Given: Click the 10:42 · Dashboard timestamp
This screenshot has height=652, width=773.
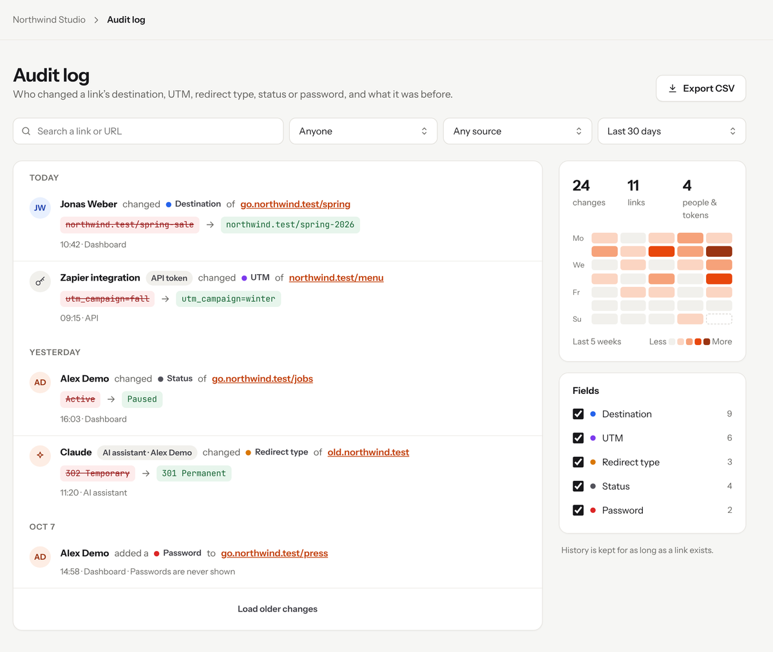Looking at the screenshot, I should tap(93, 245).
